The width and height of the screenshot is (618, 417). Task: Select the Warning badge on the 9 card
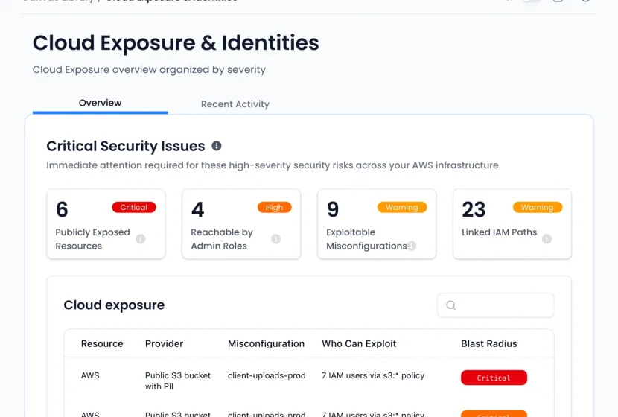pos(401,207)
